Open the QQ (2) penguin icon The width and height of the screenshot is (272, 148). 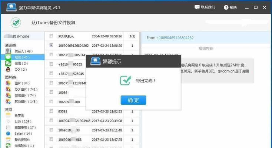tap(8, 69)
